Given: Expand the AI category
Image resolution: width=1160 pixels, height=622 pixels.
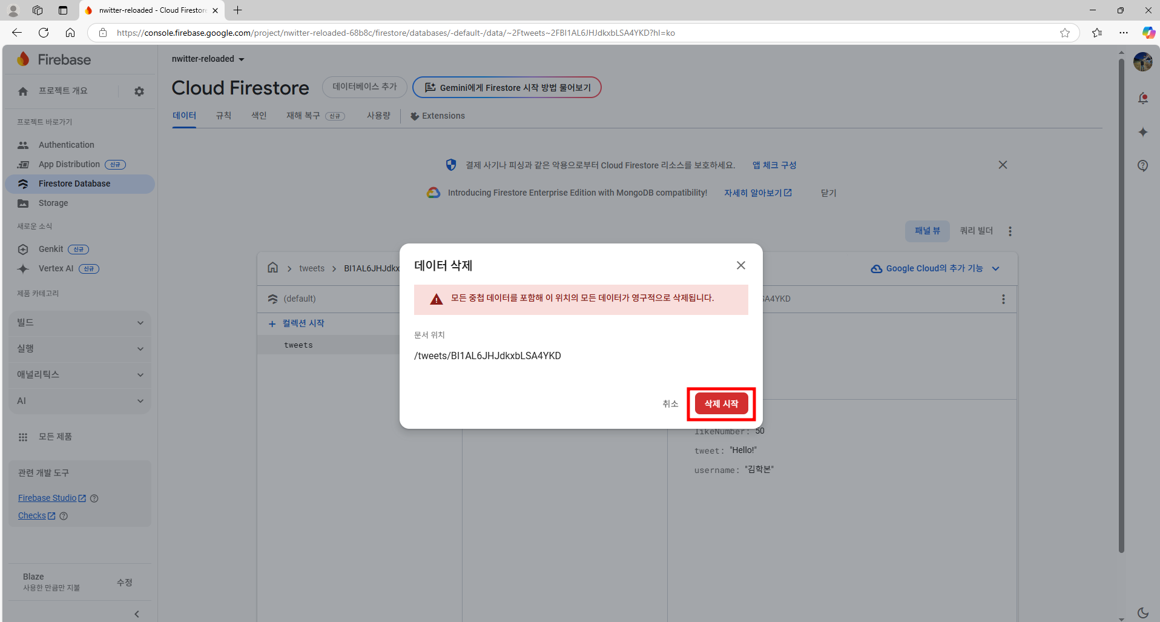Looking at the screenshot, I should [80, 401].
